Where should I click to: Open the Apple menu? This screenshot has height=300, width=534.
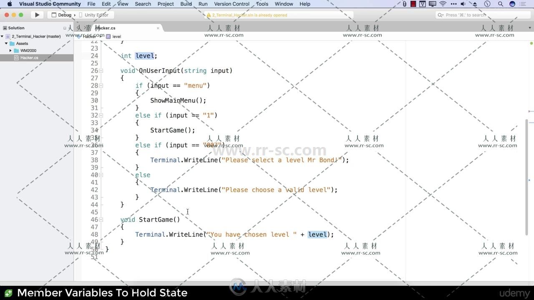coord(10,4)
